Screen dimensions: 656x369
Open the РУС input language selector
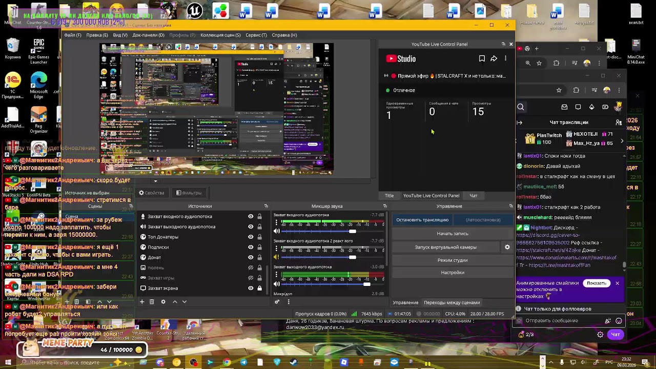coord(609,363)
